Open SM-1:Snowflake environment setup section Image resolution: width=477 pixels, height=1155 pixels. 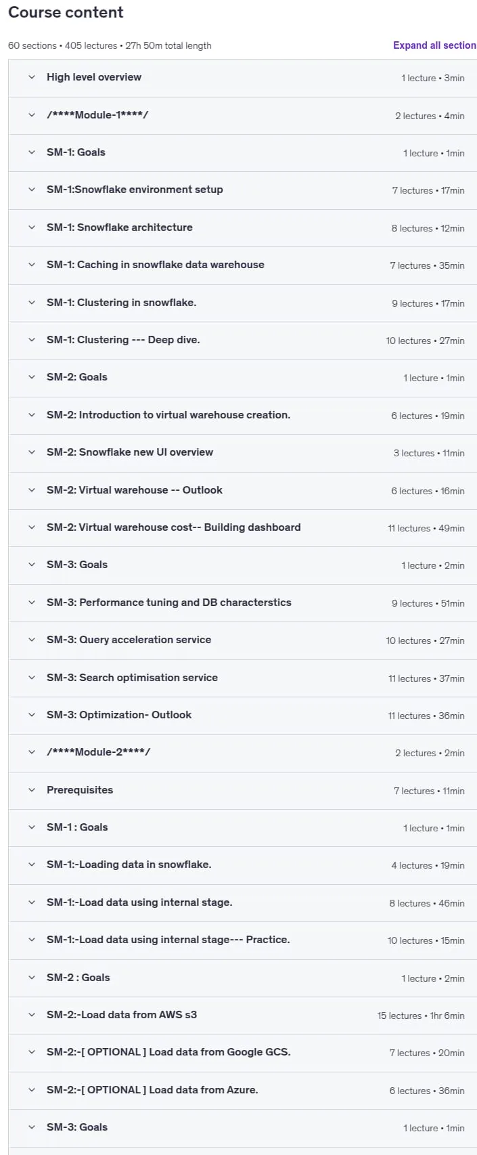(x=242, y=190)
